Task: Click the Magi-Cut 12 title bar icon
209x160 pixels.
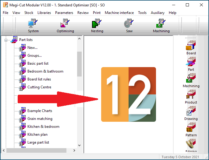Action: tap(5, 5)
